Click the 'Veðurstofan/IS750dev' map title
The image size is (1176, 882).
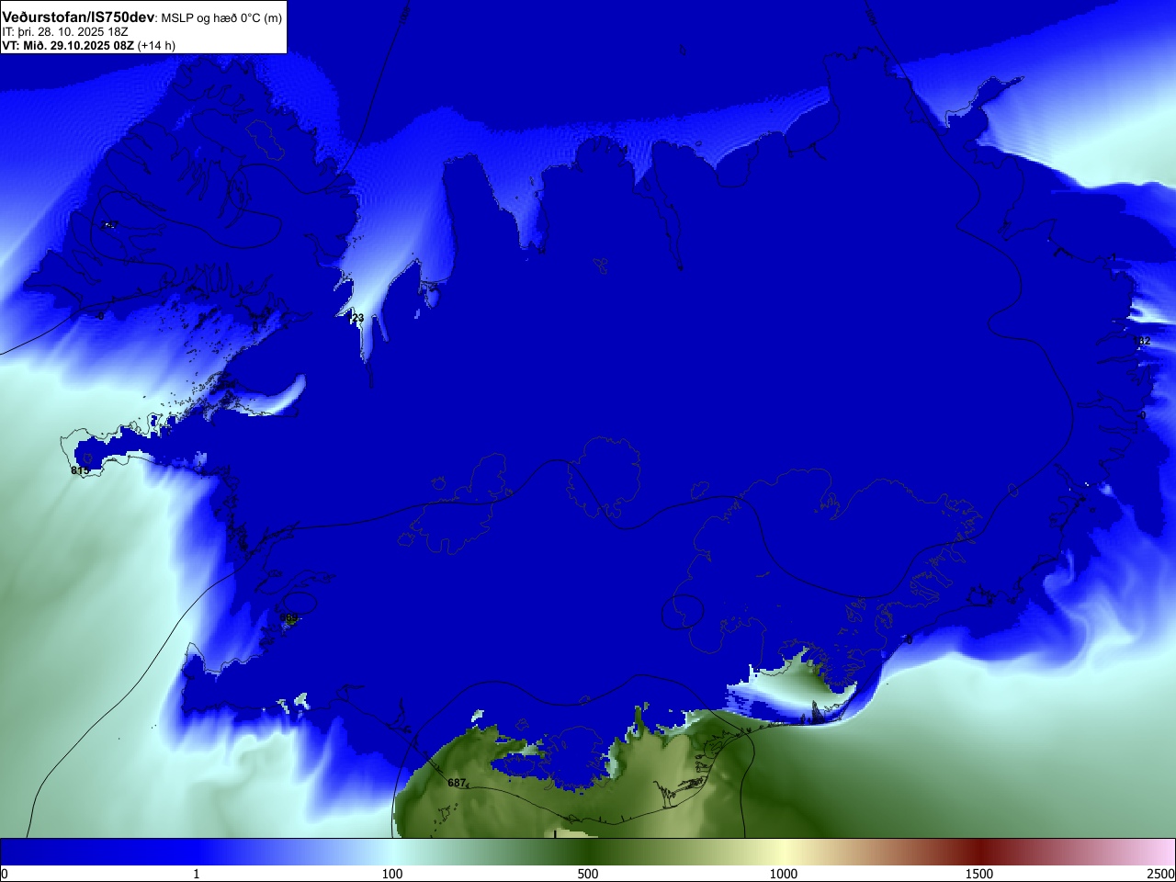pos(79,17)
